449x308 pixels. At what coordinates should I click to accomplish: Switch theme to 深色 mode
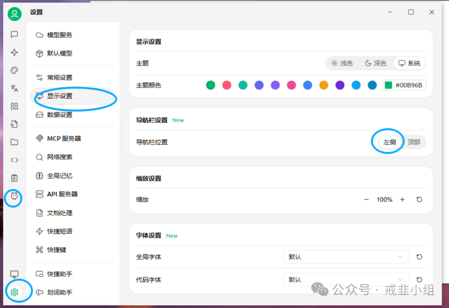click(375, 63)
